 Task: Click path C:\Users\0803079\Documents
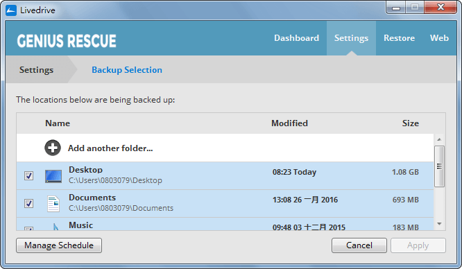coord(121,208)
